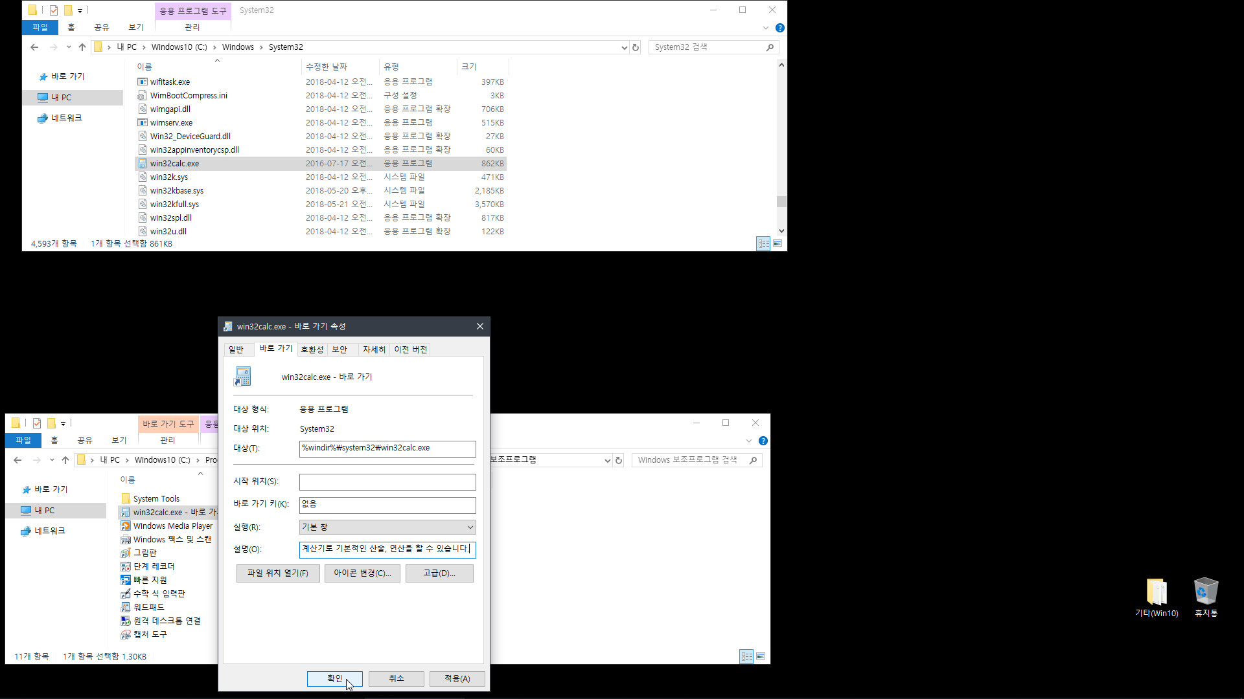Click the 적용(A) button
Image resolution: width=1244 pixels, height=699 pixels.
pyautogui.click(x=457, y=678)
